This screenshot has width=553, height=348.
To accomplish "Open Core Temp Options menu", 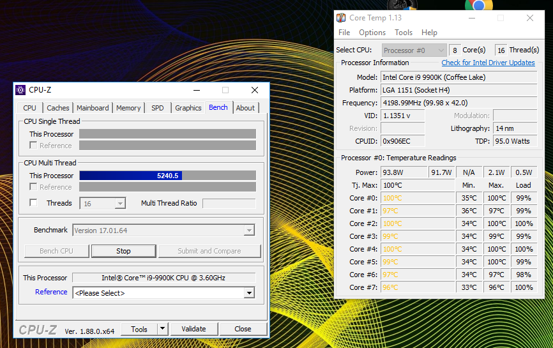I will [372, 33].
